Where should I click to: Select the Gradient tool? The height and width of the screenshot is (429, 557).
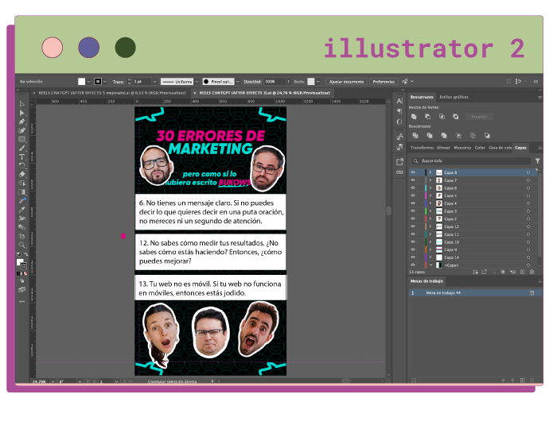tap(22, 191)
